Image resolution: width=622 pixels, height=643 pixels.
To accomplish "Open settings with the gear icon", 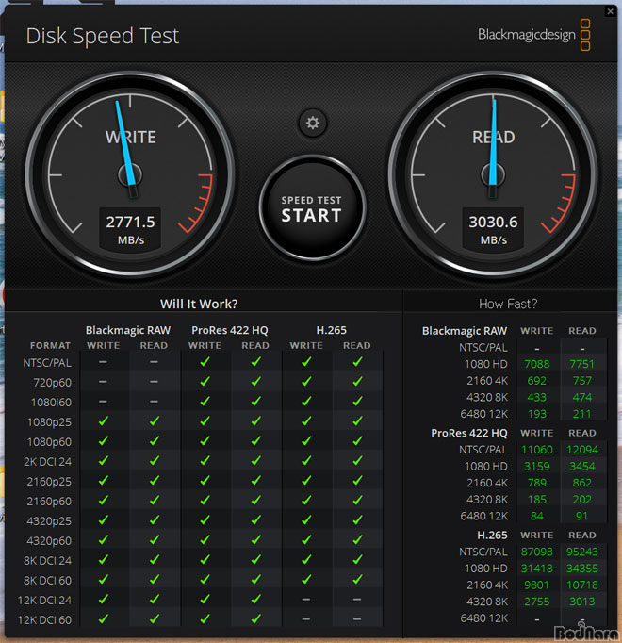I will point(313,123).
